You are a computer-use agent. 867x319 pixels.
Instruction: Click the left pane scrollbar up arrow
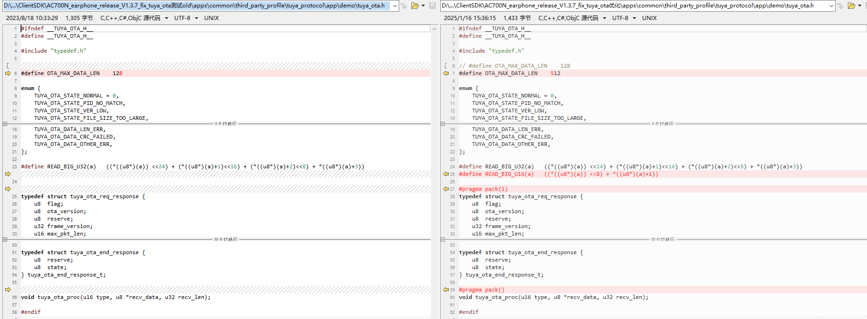[x=434, y=29]
